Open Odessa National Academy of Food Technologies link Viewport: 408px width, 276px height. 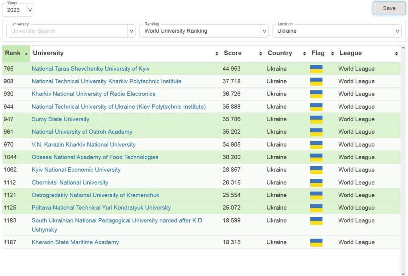(95, 157)
